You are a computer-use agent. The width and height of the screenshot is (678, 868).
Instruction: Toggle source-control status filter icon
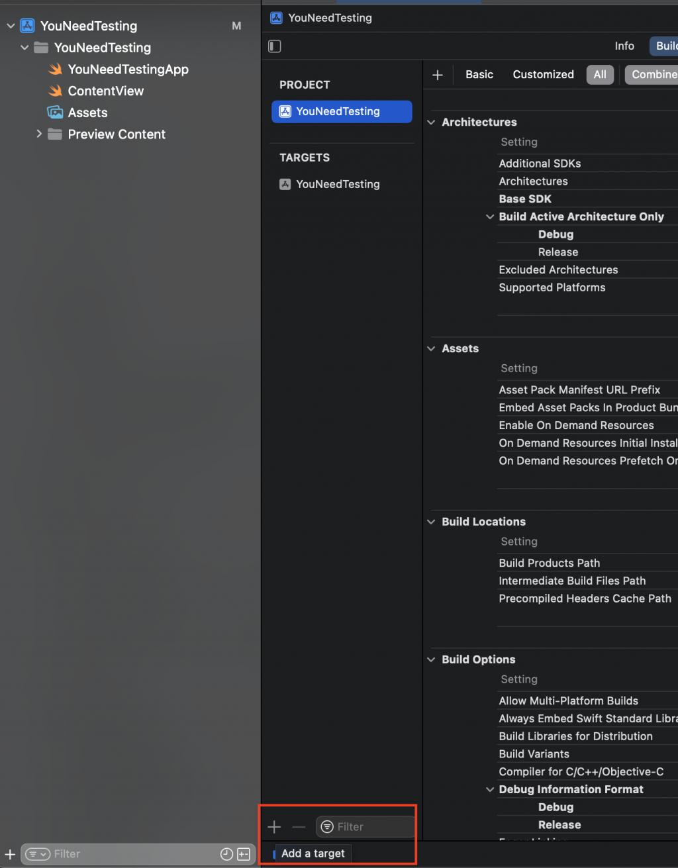pyautogui.click(x=243, y=854)
